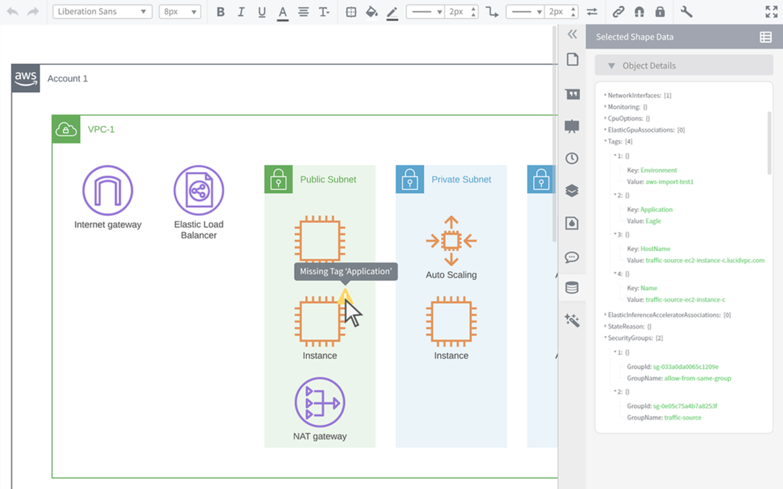
Task: Click the value aws-import-test1
Action: (x=669, y=182)
